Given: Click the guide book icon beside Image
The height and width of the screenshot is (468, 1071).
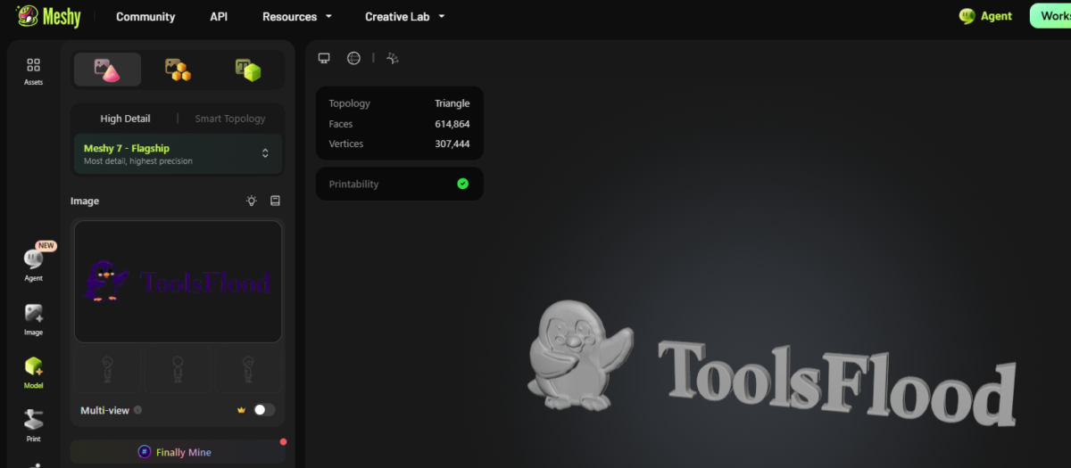Looking at the screenshot, I should pyautogui.click(x=275, y=201).
